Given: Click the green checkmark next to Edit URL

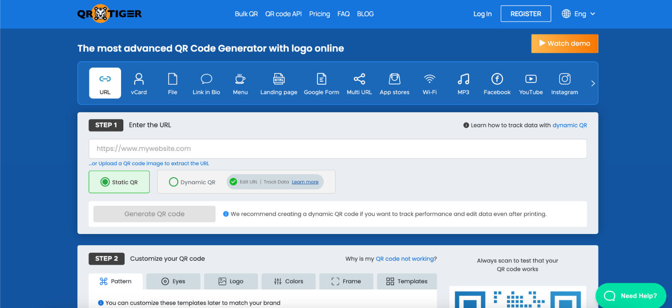Looking at the screenshot, I should (x=233, y=182).
